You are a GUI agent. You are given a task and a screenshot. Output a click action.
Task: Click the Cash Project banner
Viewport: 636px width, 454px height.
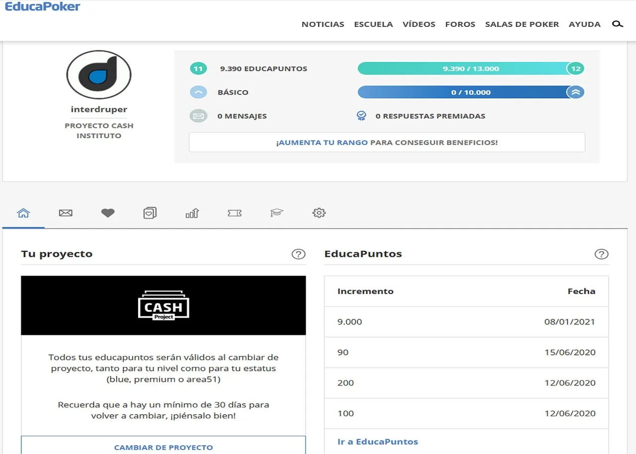pos(163,305)
